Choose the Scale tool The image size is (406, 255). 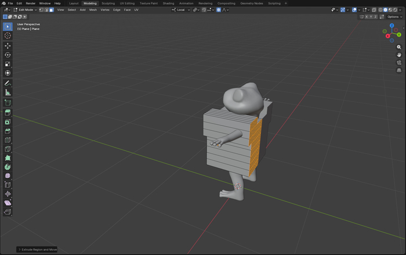[8, 64]
